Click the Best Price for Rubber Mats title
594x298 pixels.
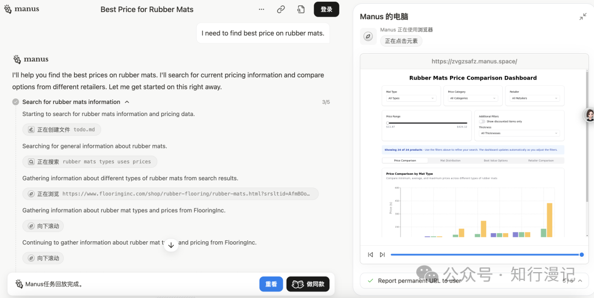tap(147, 10)
